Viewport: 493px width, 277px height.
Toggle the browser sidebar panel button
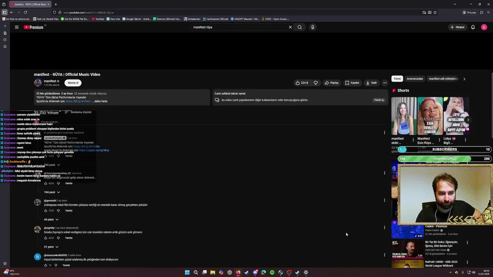click(4, 12)
